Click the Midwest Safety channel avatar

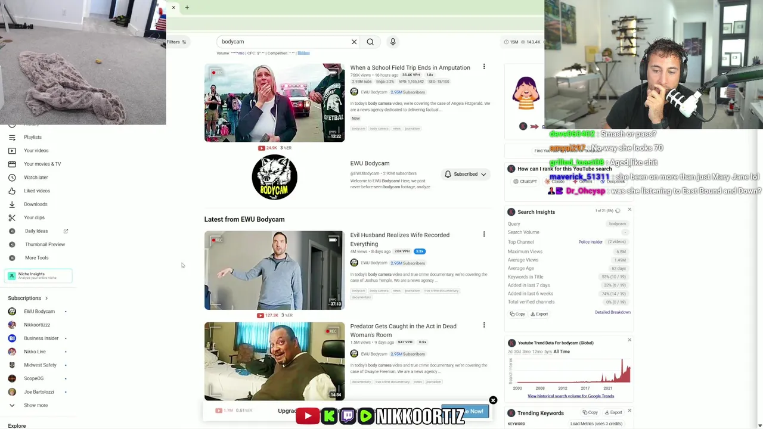click(x=12, y=365)
